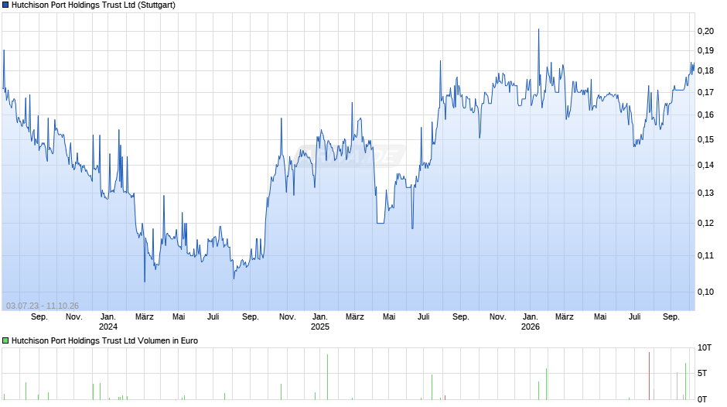Click the 0,15 price axis label
The width and height of the screenshot is (727, 407).
(x=705, y=139)
